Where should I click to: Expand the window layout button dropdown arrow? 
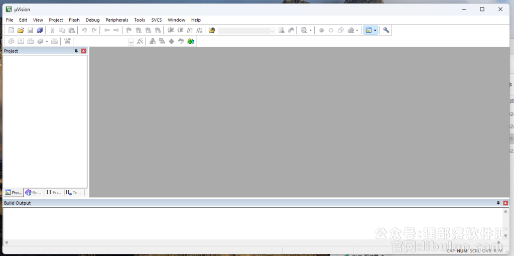[375, 31]
